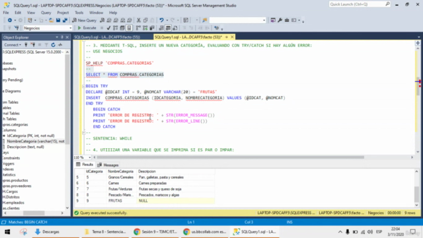Open the Query menu
The height and width of the screenshot is (238, 423).
tap(46, 13)
